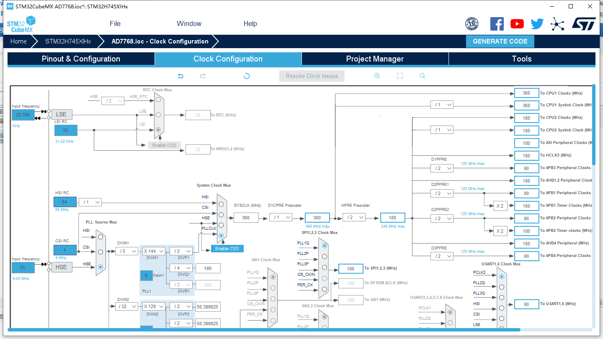Select PLL1Q in SPI1,2,3 Clock Mux
Image resolution: width=603 pixels, height=339 pixels.
coord(324,246)
